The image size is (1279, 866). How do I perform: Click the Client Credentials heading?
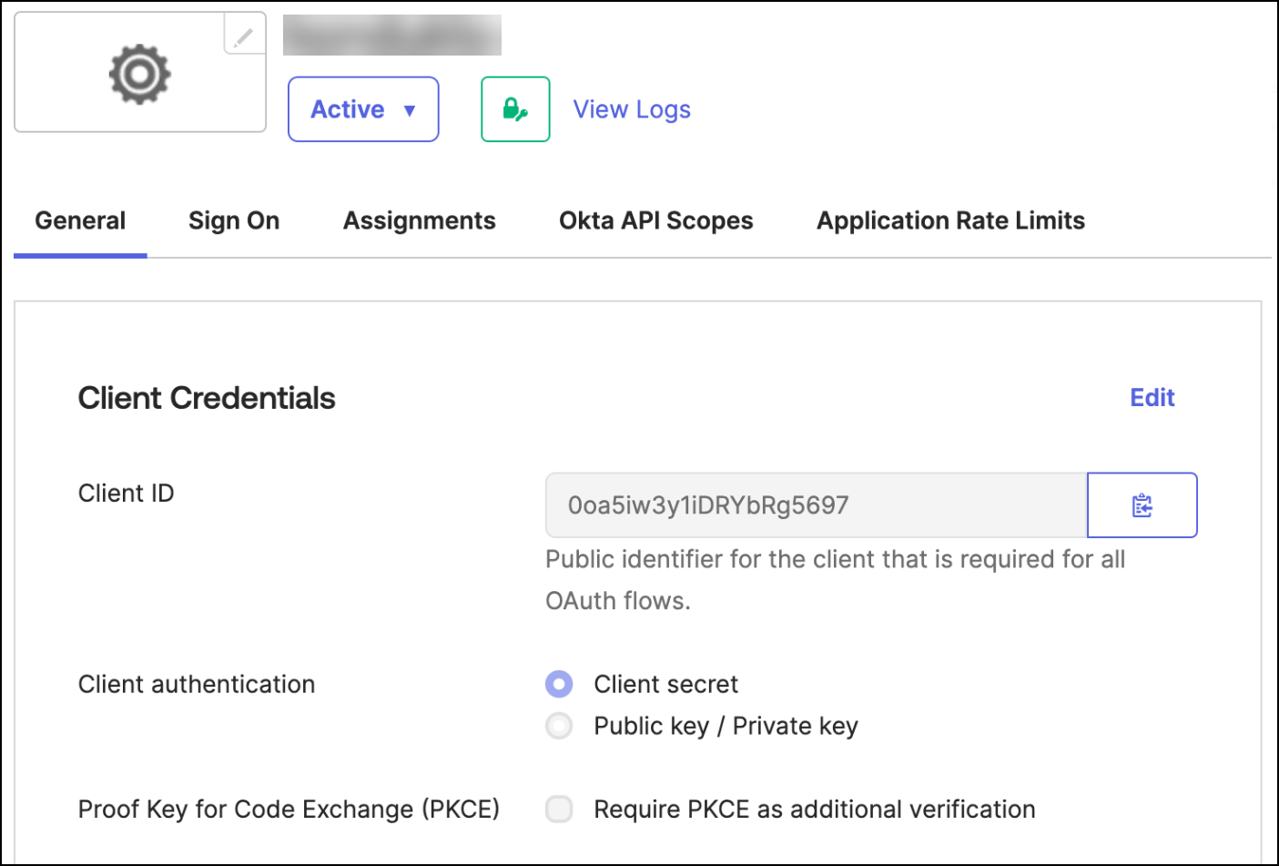click(x=207, y=398)
